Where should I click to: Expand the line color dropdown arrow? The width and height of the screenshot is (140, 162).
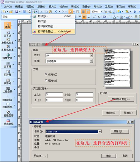(131, 17)
